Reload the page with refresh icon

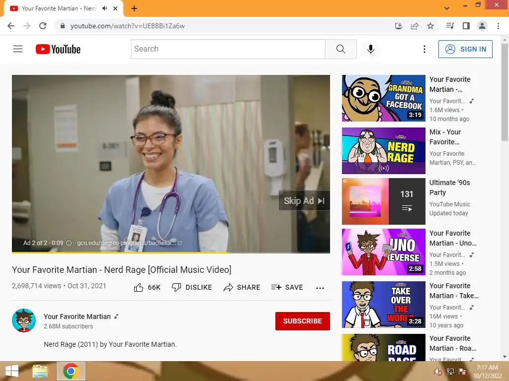point(43,26)
